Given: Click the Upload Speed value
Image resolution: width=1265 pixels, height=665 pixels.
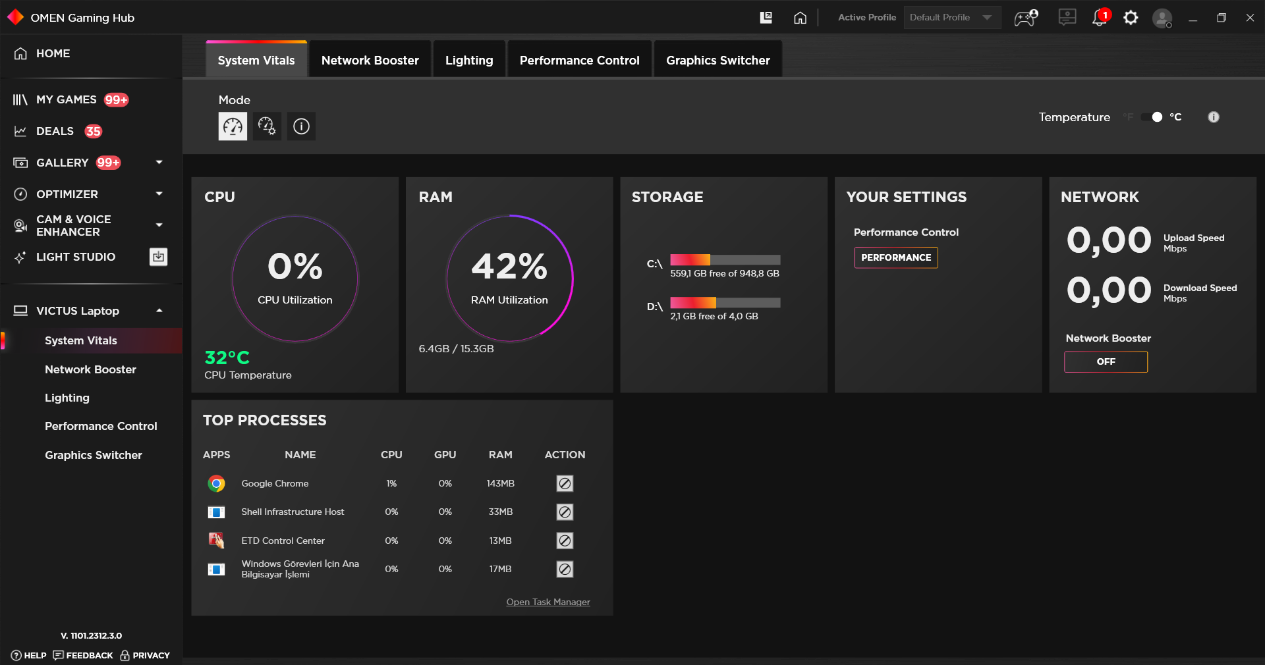Looking at the screenshot, I should [x=1109, y=240].
